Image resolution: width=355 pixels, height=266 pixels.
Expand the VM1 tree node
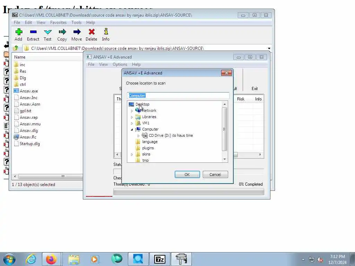coord(132,124)
